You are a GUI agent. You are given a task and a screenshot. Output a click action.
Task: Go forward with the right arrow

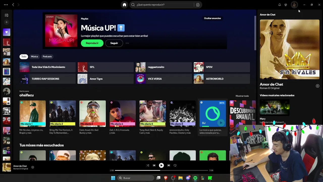(18, 5)
